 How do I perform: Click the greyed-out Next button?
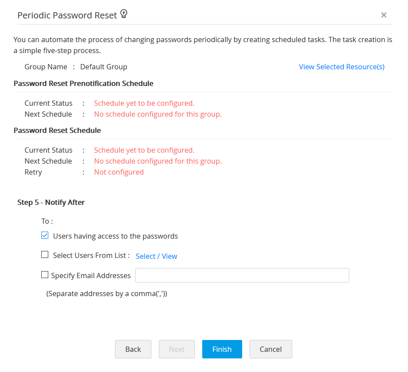point(176,349)
